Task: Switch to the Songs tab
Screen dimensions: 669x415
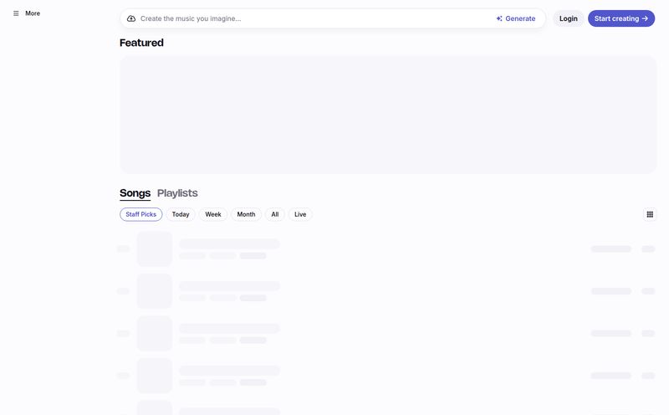Action: click(135, 193)
